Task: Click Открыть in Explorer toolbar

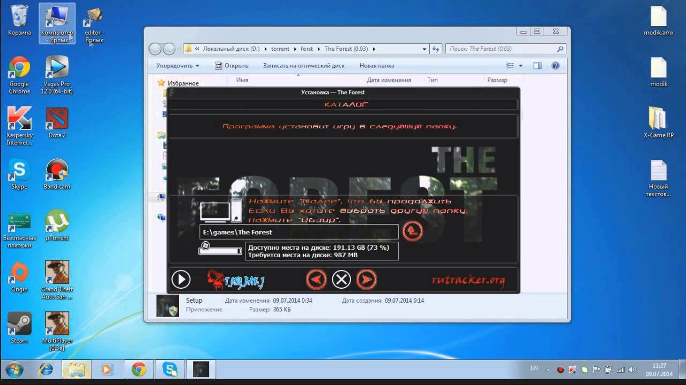Action: [x=232, y=66]
